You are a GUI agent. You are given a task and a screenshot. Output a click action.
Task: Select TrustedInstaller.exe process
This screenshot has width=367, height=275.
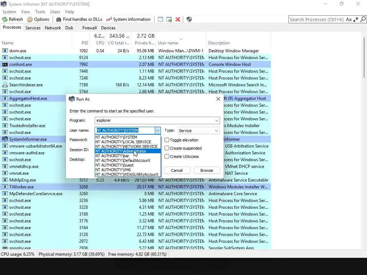pyautogui.click(x=27, y=126)
